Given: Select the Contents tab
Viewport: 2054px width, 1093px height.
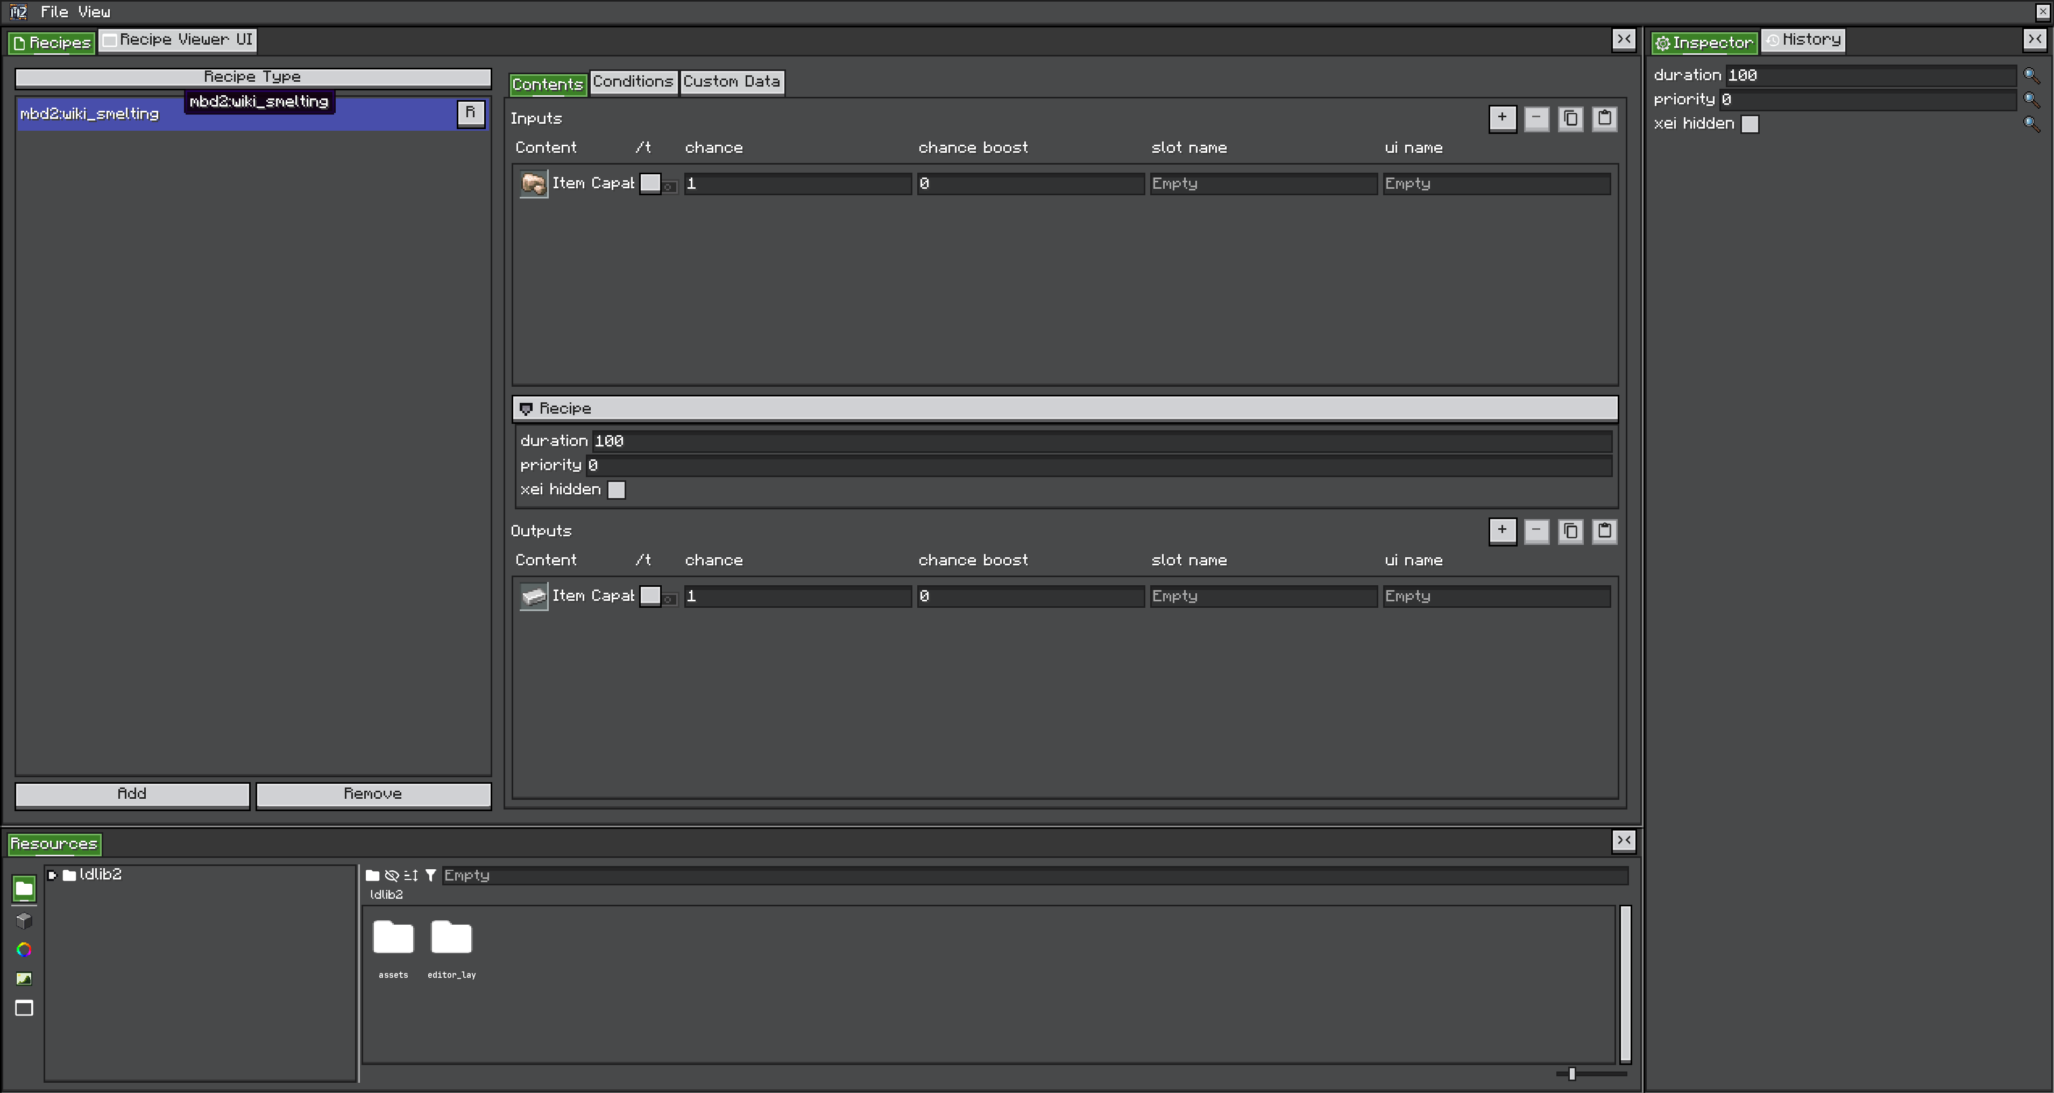Looking at the screenshot, I should pos(548,84).
